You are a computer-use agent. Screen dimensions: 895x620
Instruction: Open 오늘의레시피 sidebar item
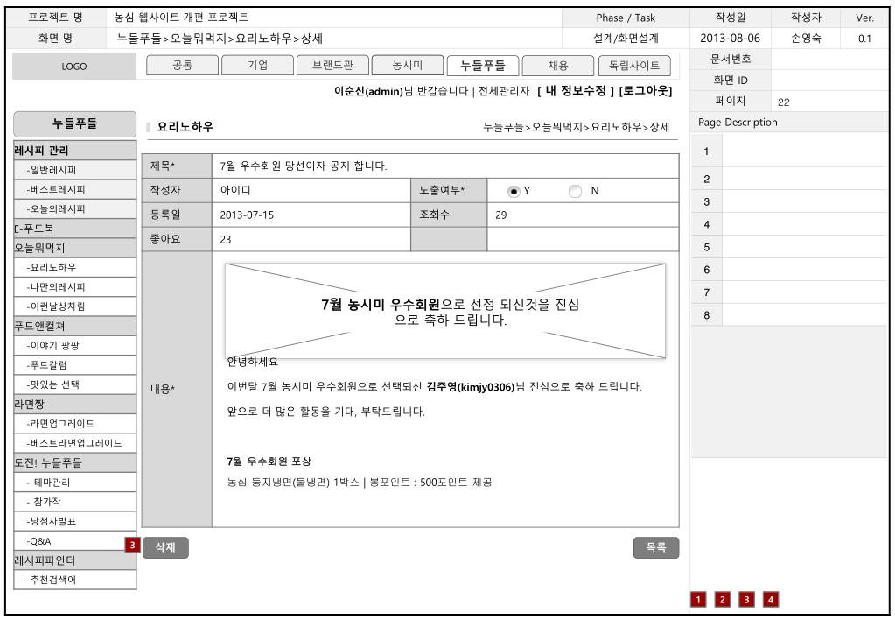[74, 209]
